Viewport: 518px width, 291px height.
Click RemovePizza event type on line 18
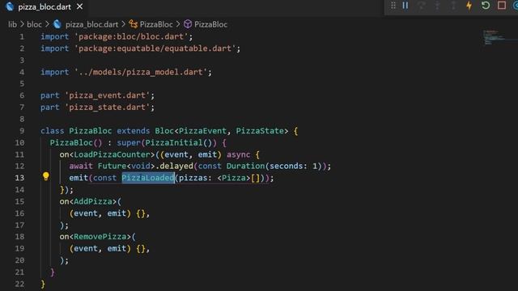100,237
